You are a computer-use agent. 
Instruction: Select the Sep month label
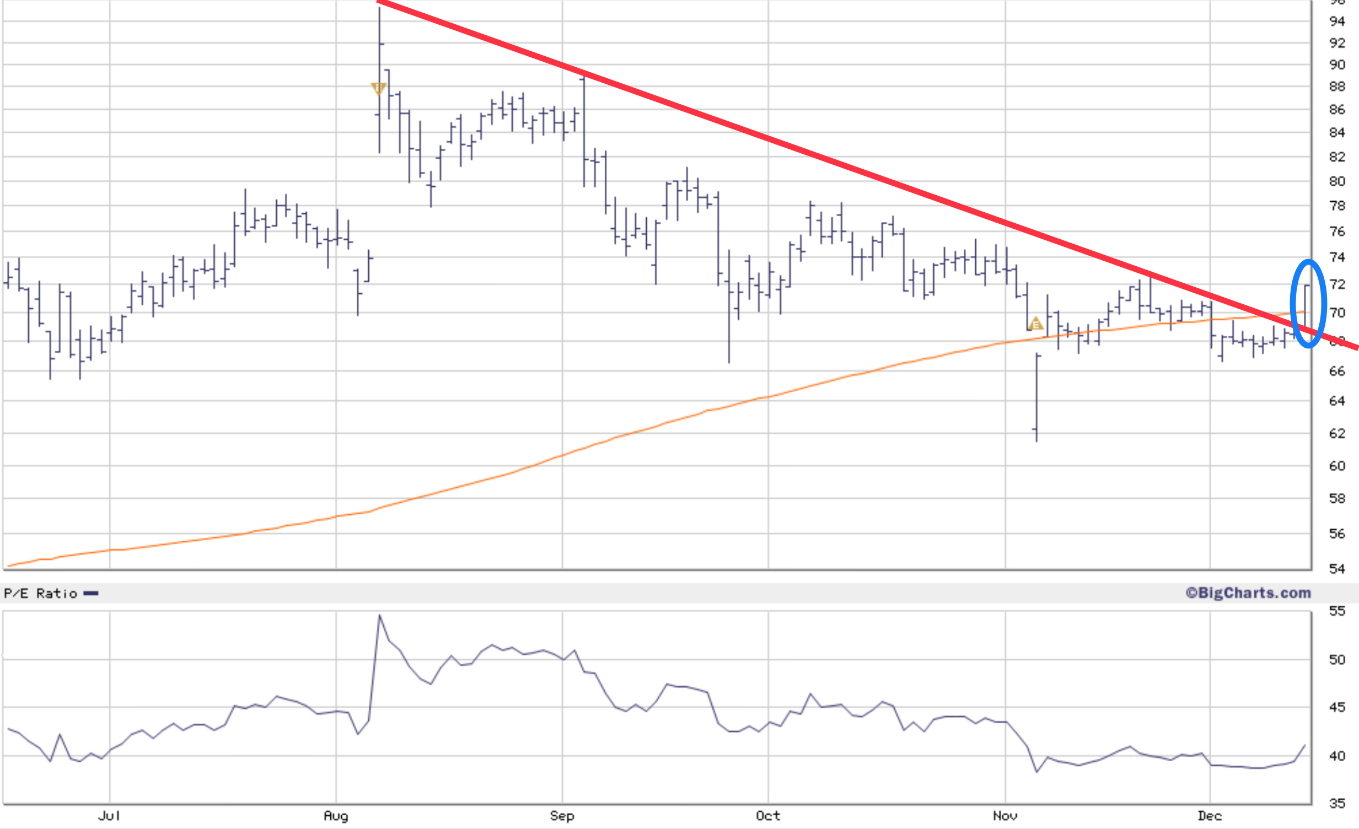pyautogui.click(x=562, y=815)
